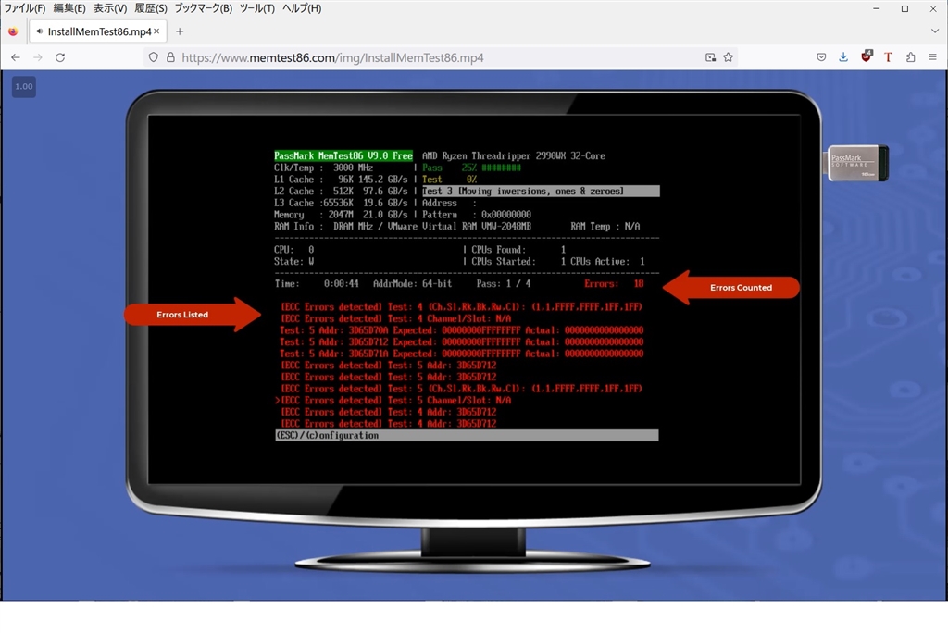Open the 表示(V) menu
948x633 pixels.
pyautogui.click(x=110, y=8)
